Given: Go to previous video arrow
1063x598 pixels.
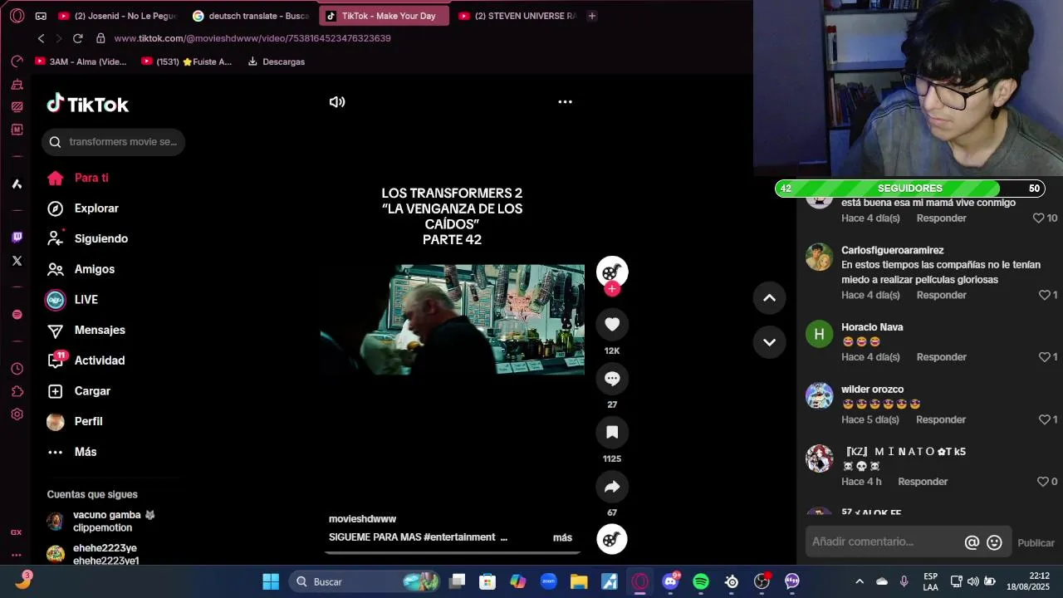Looking at the screenshot, I should (769, 298).
